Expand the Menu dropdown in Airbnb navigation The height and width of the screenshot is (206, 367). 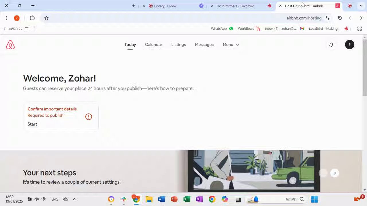pos(231,45)
